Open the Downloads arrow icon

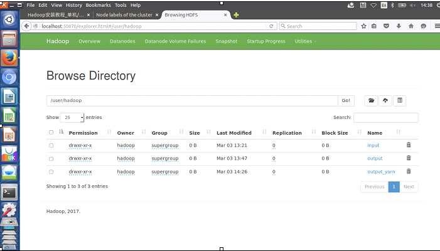click(x=399, y=26)
